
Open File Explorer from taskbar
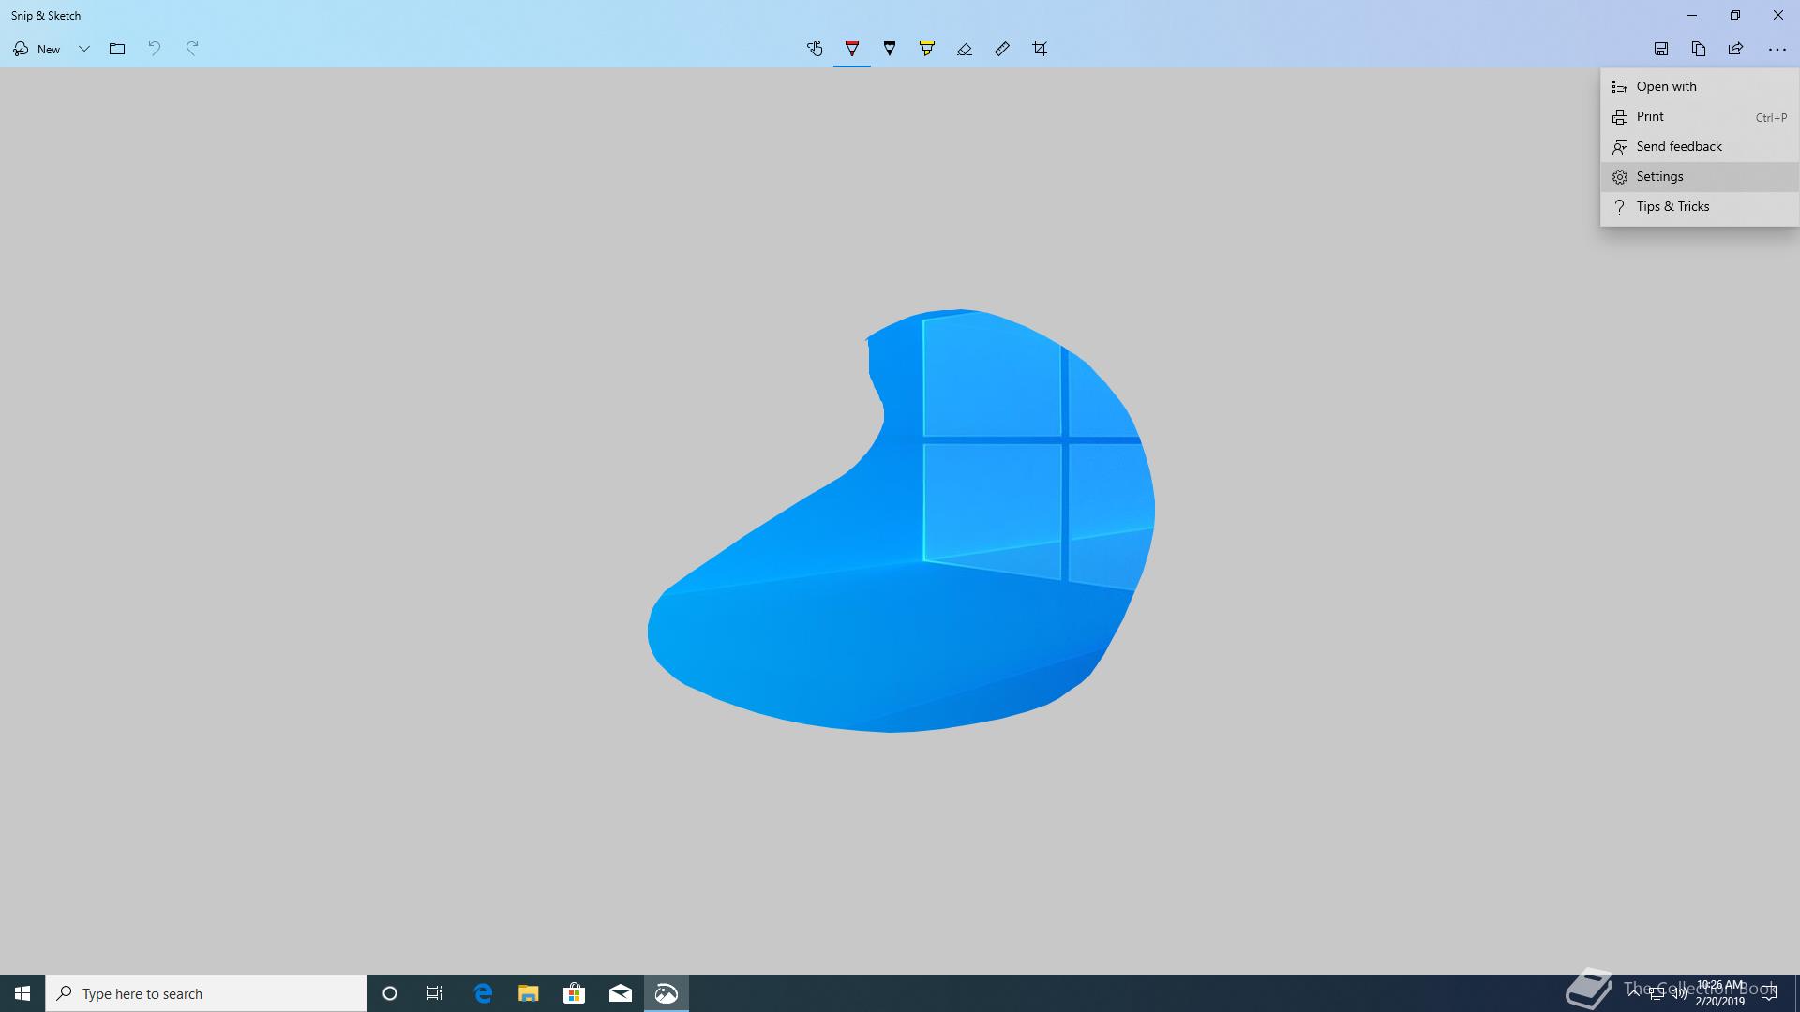[x=529, y=993]
